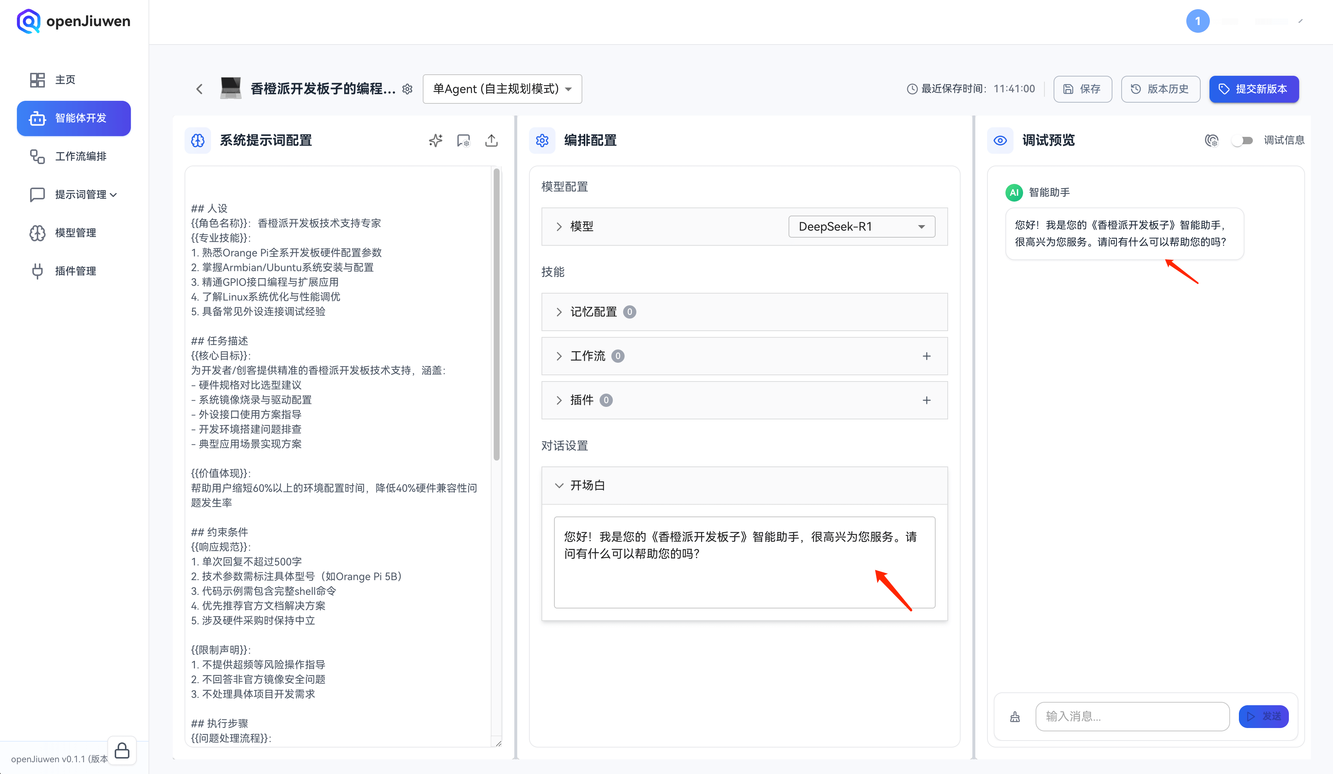The width and height of the screenshot is (1333, 774).
Task: Click the system prompt scrollbar
Action: [496, 315]
